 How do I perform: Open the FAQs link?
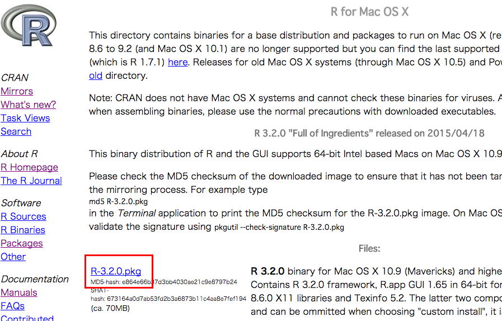12,306
